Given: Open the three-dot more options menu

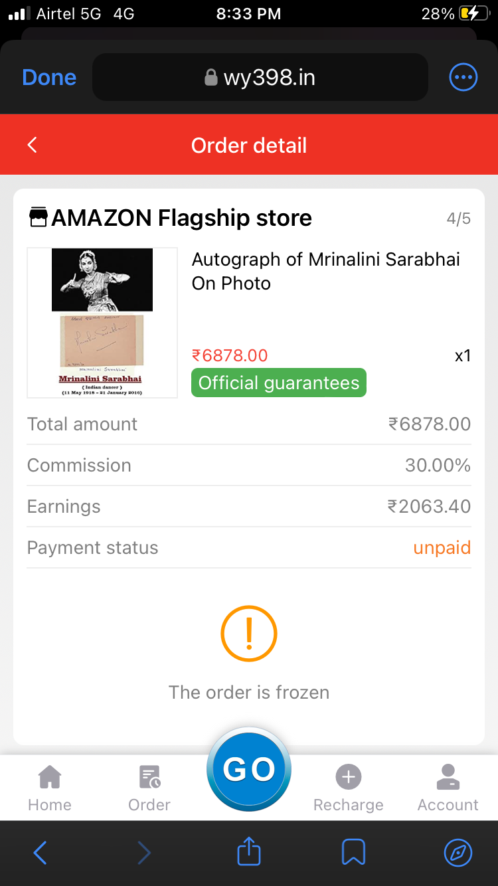Looking at the screenshot, I should 463,78.
